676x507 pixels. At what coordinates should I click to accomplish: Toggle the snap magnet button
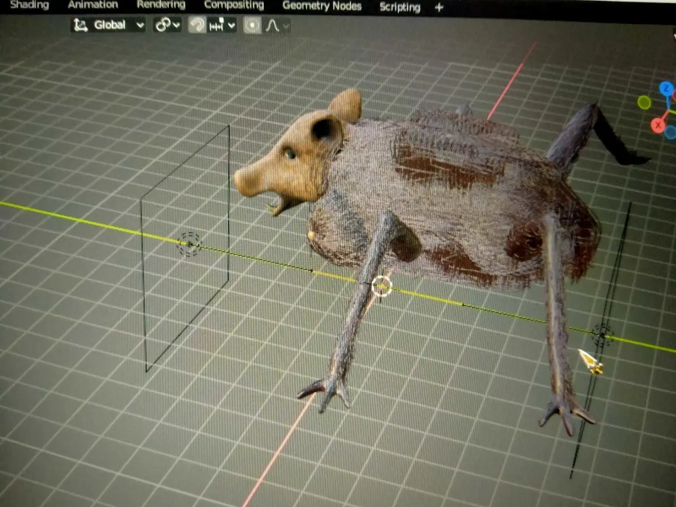[197, 25]
